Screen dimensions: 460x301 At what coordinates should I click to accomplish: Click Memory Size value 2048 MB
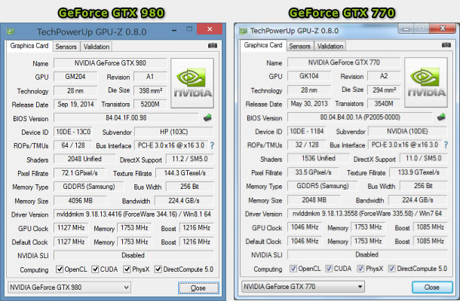click(314, 200)
